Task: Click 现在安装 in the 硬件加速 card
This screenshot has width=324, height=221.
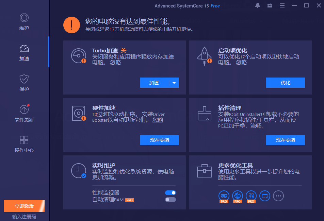Action: pyautogui.click(x=160, y=140)
